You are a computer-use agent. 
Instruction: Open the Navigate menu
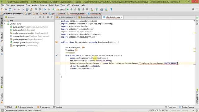[x=20, y=5]
